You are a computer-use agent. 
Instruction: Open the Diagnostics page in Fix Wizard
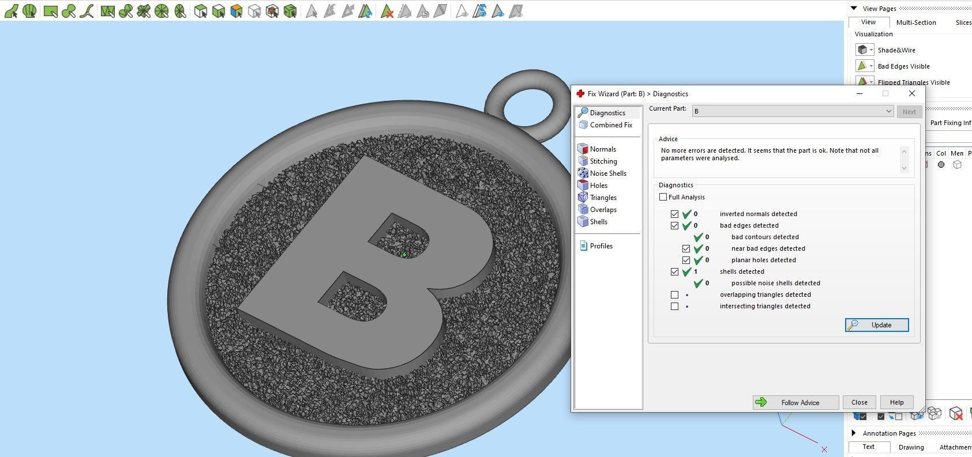point(608,112)
